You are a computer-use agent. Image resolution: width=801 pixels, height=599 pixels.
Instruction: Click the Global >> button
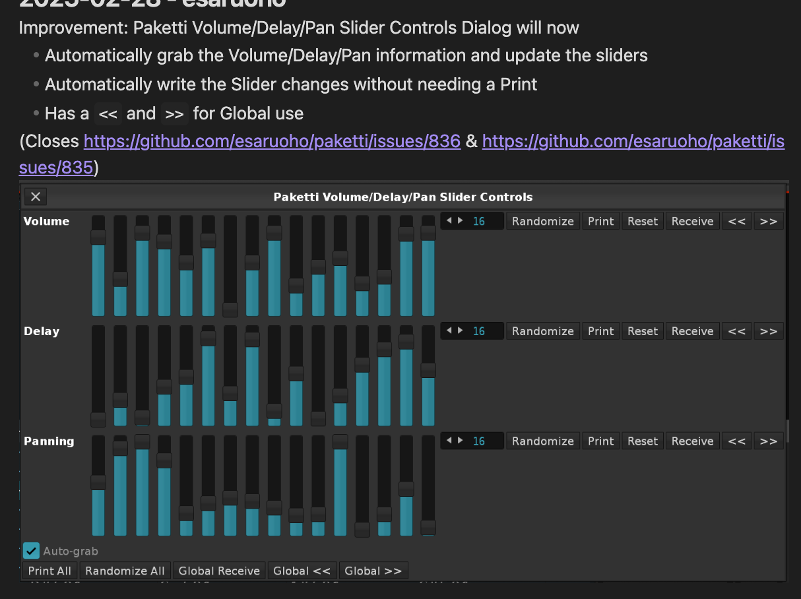tap(373, 571)
